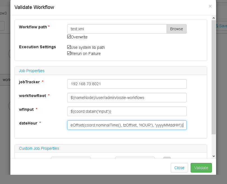Image resolution: width=227 pixels, height=184 pixels.
Task: Close the Validate Workflow dialog with the X
Action: pyautogui.click(x=210, y=6)
